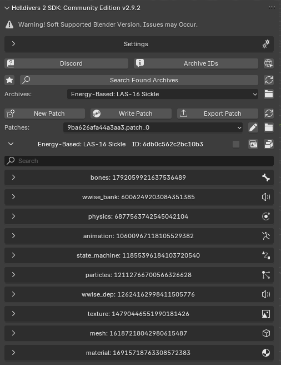Click 'wwise_dep: 12624162998411505776' label
The image size is (281, 365).
tap(138, 294)
